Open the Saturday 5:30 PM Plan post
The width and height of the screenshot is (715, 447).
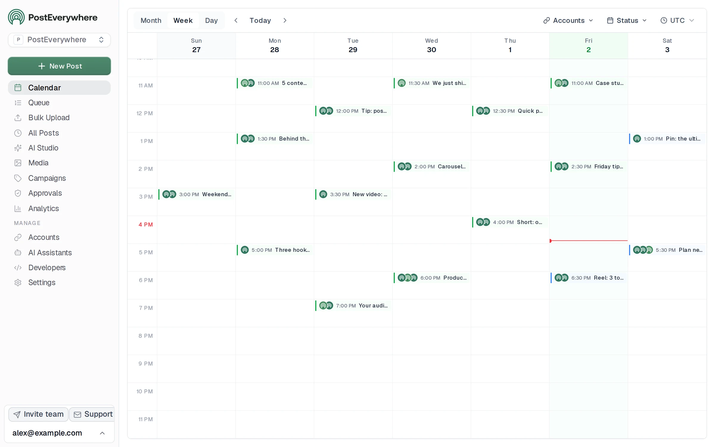pyautogui.click(x=667, y=250)
